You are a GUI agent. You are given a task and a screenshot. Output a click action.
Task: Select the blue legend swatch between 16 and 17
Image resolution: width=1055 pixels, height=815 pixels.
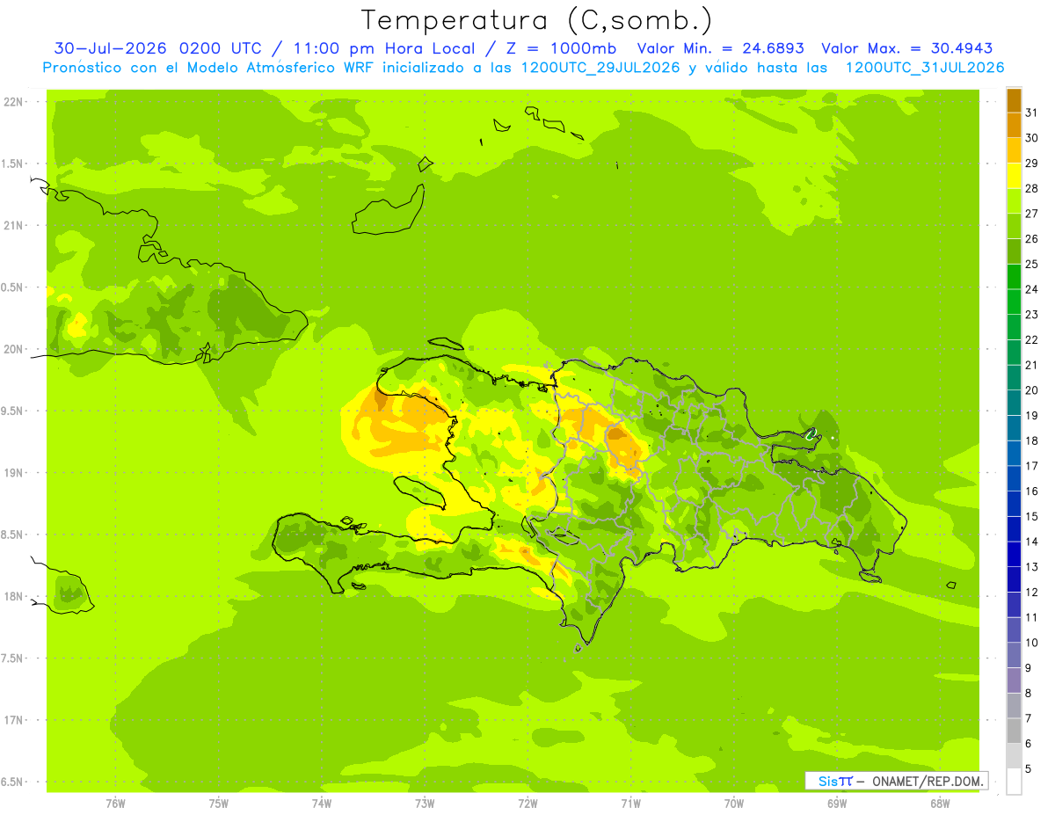(1014, 478)
